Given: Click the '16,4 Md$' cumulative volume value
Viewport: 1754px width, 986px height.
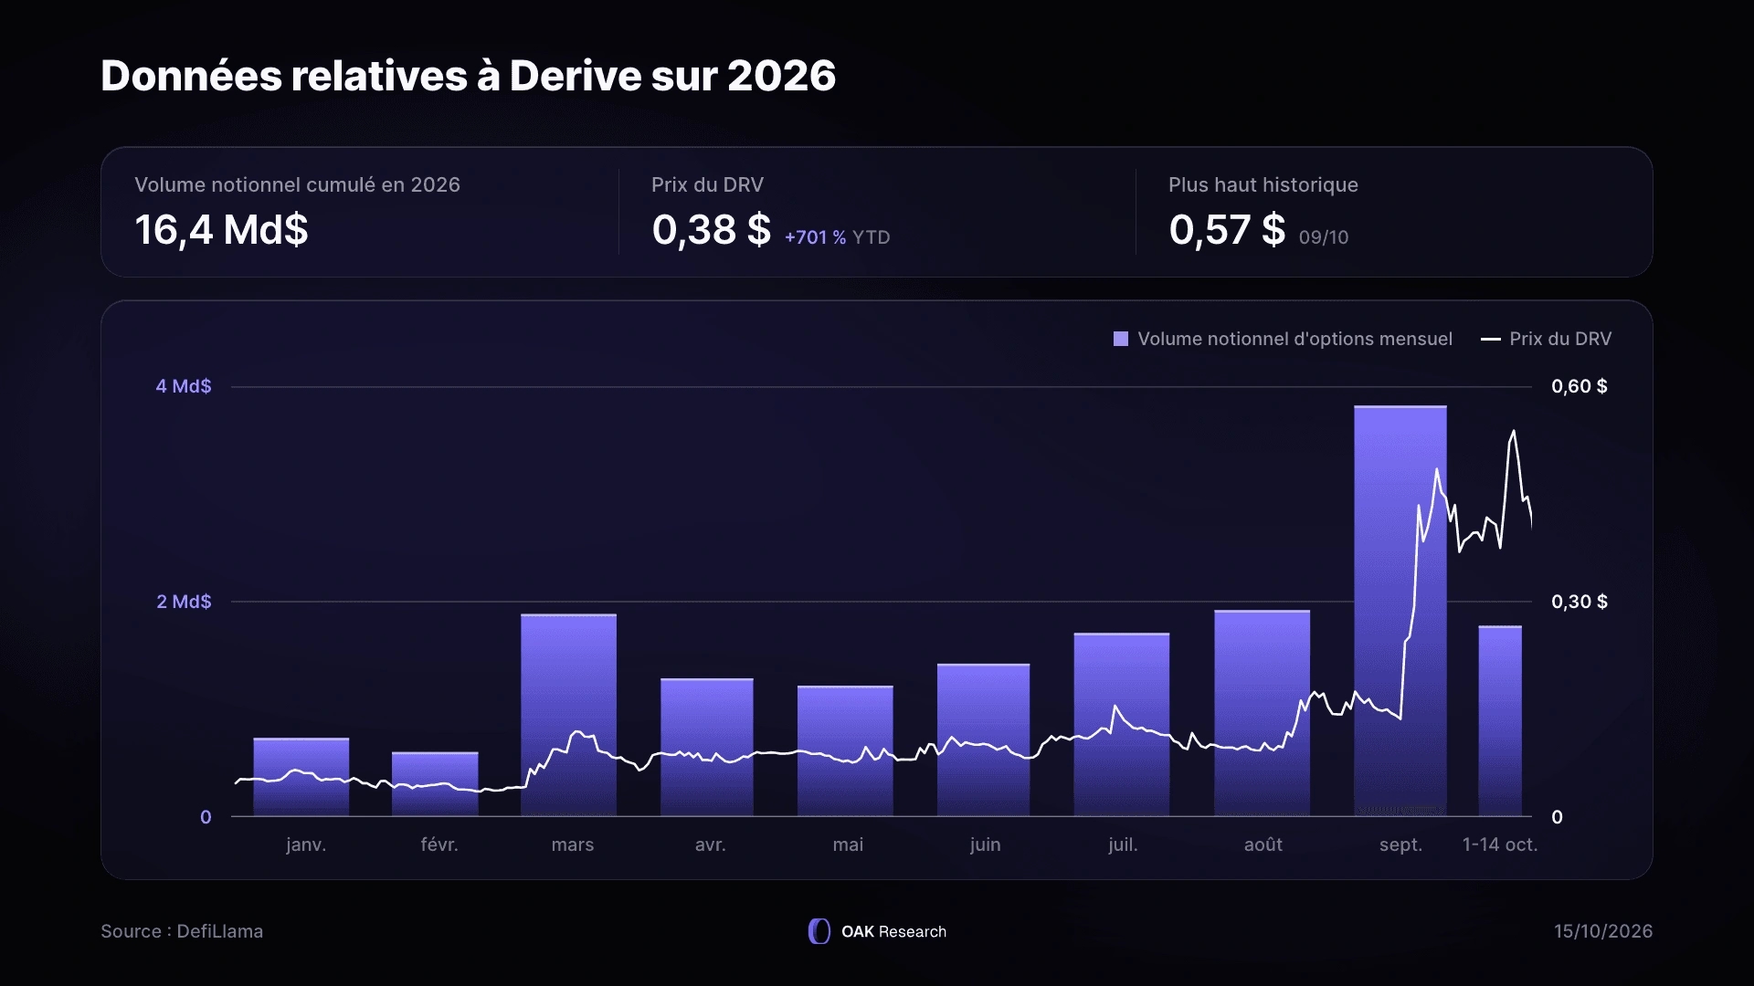Looking at the screenshot, I should tap(221, 229).
